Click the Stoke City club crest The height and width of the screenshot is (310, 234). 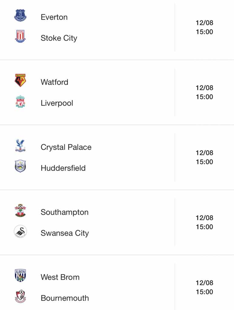point(20,36)
